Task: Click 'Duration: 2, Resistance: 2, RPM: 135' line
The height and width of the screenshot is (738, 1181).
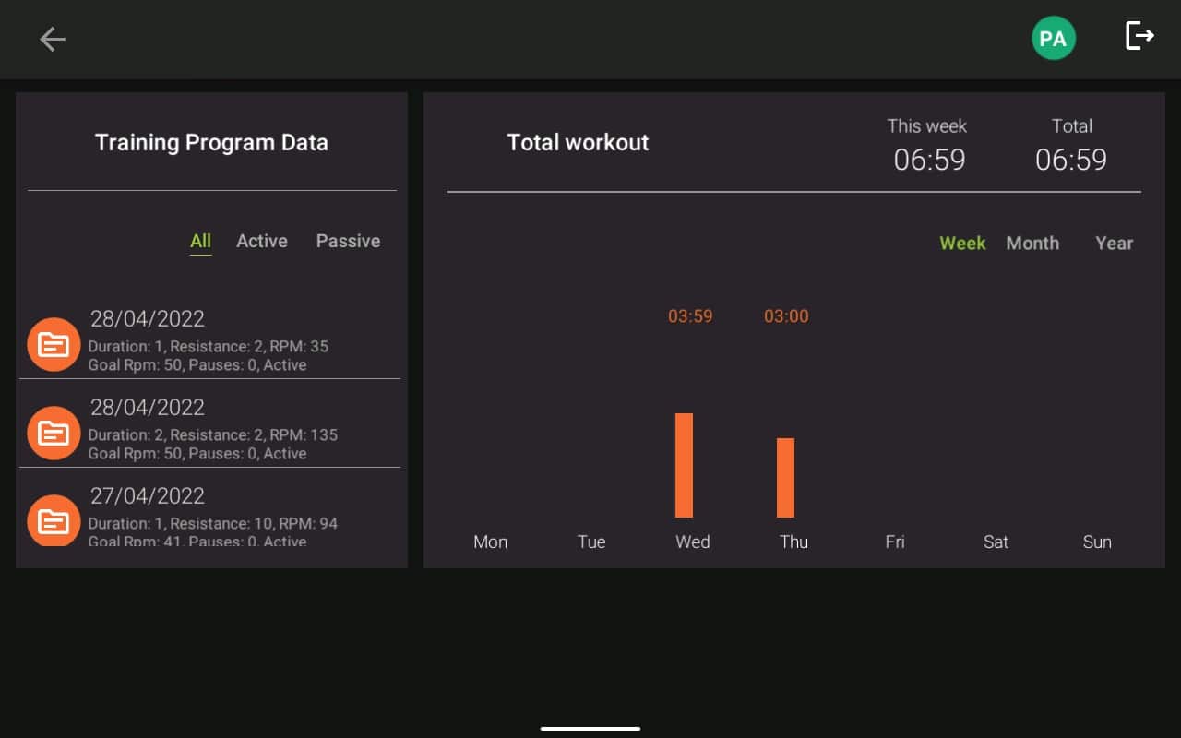Action: coord(213,435)
